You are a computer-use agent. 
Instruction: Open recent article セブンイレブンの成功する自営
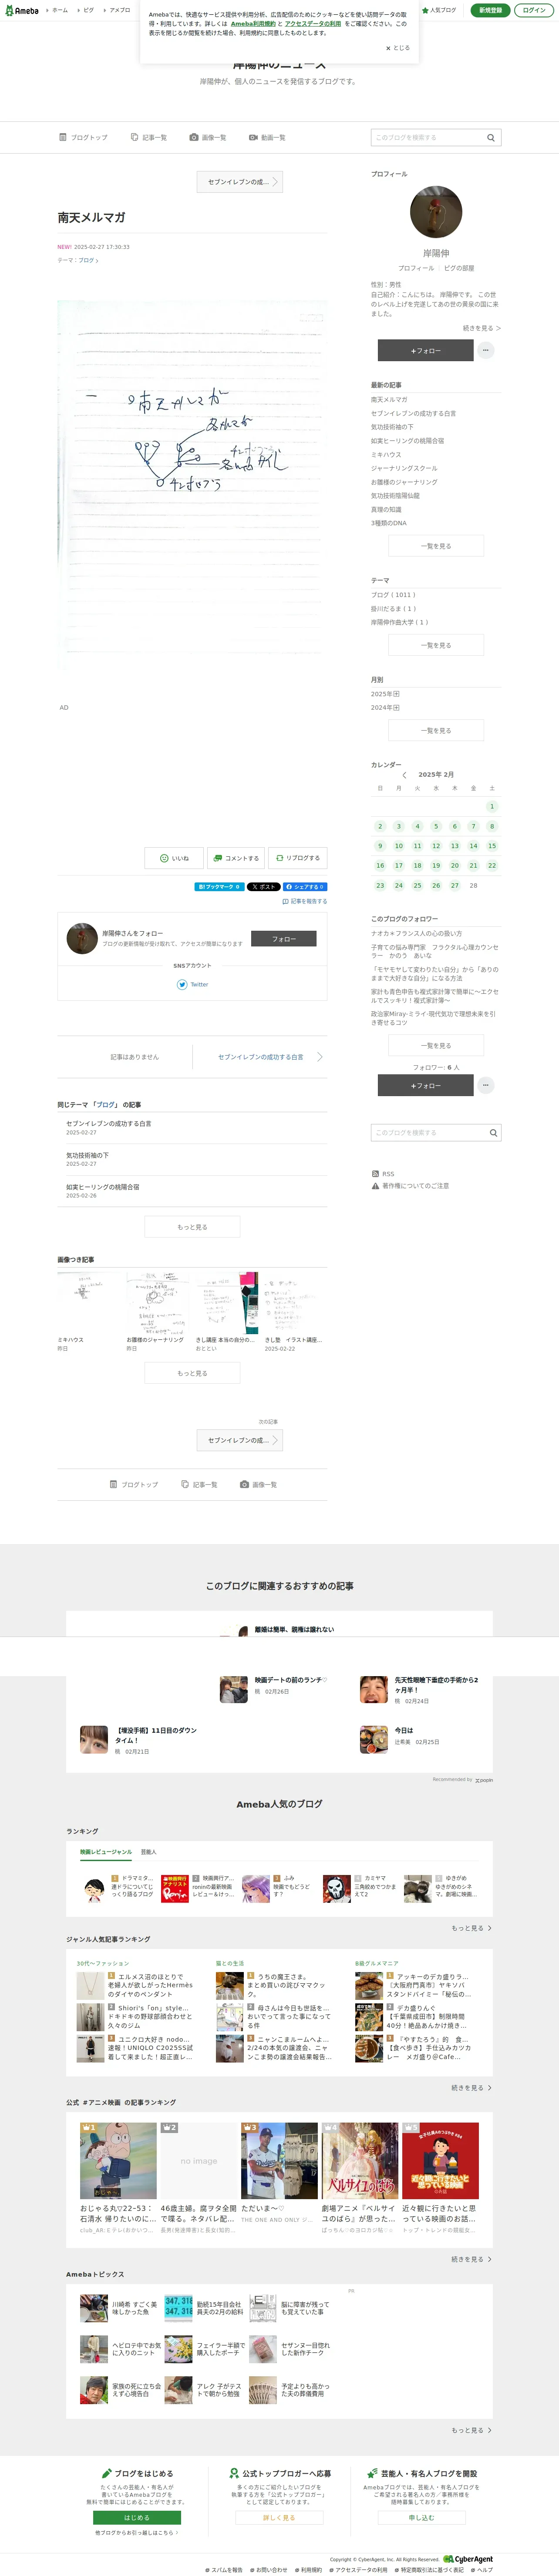click(x=413, y=413)
